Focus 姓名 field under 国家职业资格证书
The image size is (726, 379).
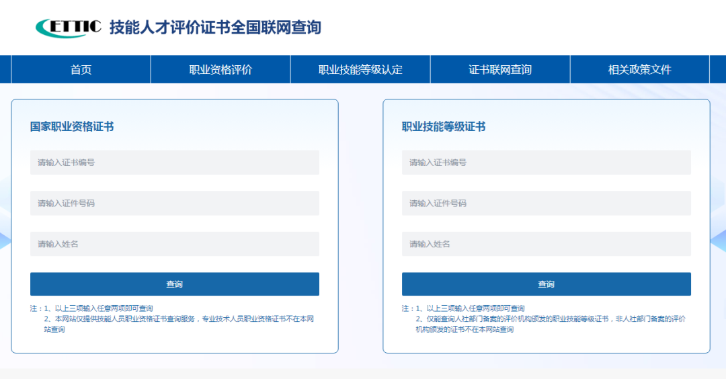[x=175, y=244]
